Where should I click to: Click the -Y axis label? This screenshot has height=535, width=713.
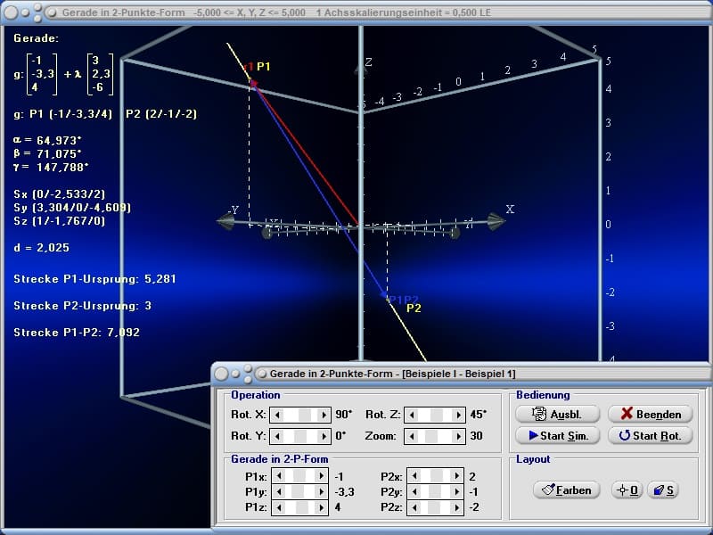click(233, 210)
